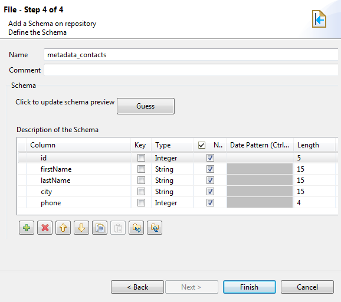
Task: Click the Date Pattern cell of id row
Action: (260, 158)
